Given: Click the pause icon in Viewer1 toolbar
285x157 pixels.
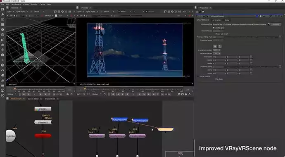Looking at the screenshot, I should 180,12.
